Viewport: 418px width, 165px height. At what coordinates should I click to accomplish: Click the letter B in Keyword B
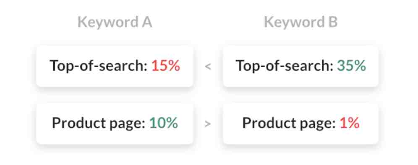pyautogui.click(x=333, y=22)
